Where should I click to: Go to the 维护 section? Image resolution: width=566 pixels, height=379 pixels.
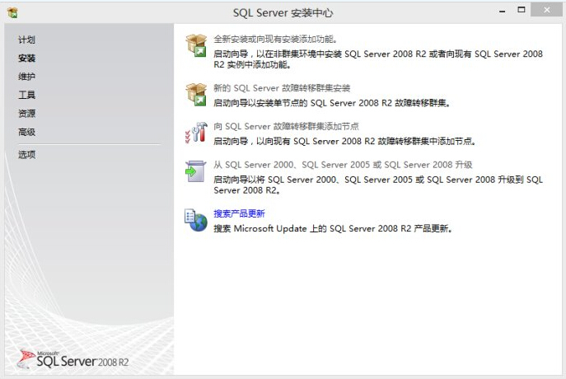pyautogui.click(x=26, y=77)
